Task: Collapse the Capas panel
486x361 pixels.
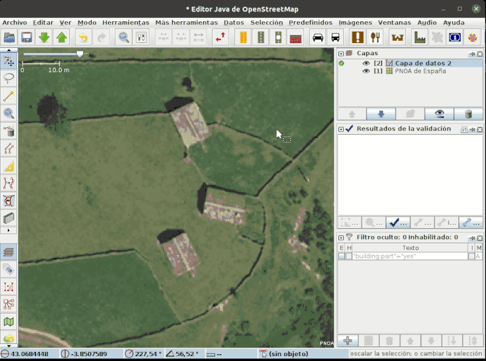Action: click(x=341, y=54)
